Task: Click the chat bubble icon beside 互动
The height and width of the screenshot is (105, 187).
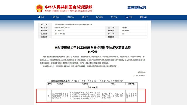Action: tap(112, 17)
